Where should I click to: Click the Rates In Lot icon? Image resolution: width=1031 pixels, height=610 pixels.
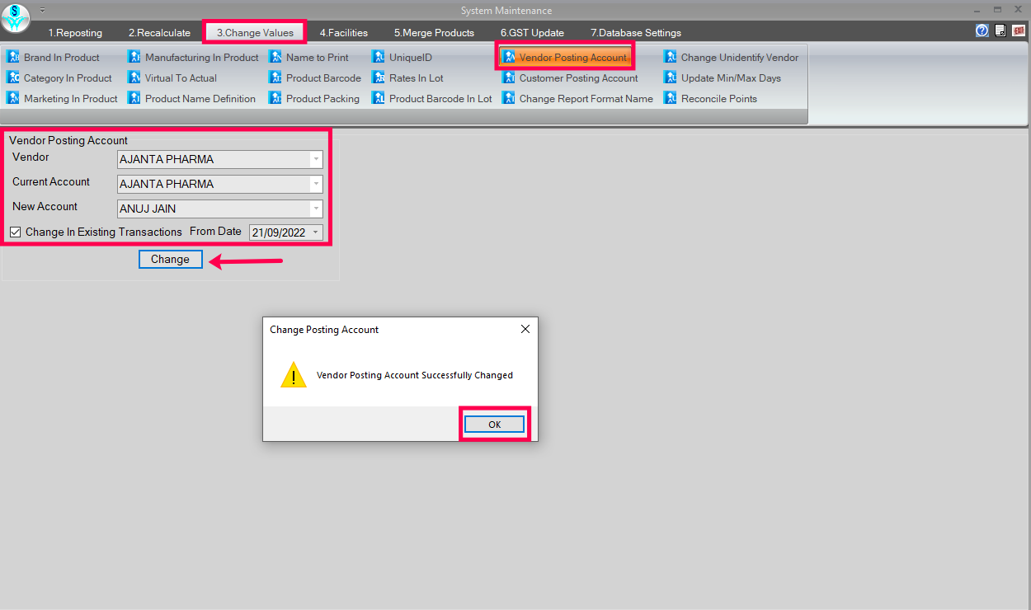click(x=379, y=78)
